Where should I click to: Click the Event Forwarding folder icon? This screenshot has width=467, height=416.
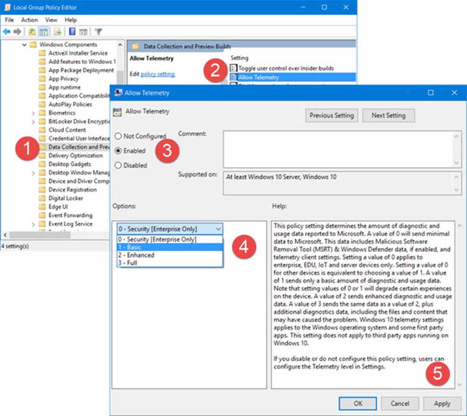(42, 215)
